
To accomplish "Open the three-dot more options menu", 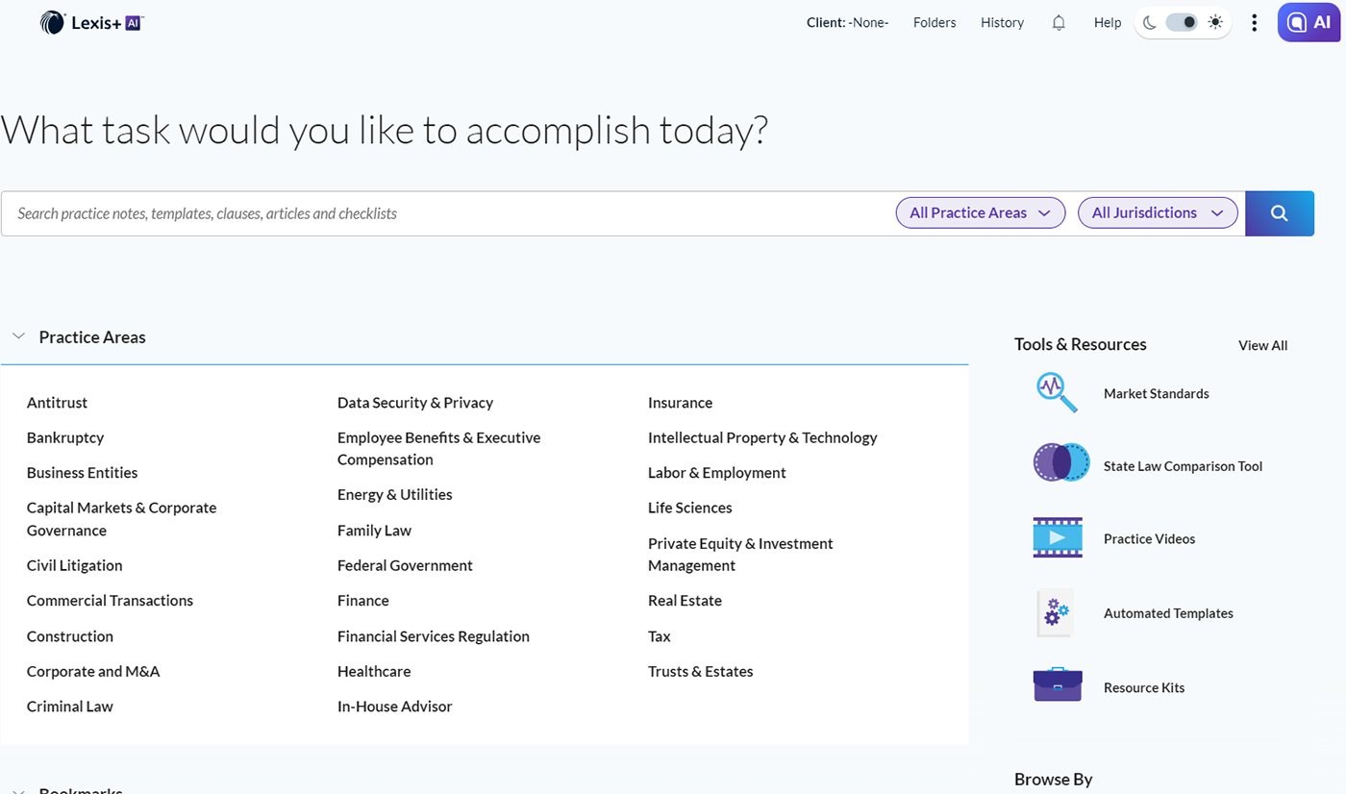I will point(1254,23).
